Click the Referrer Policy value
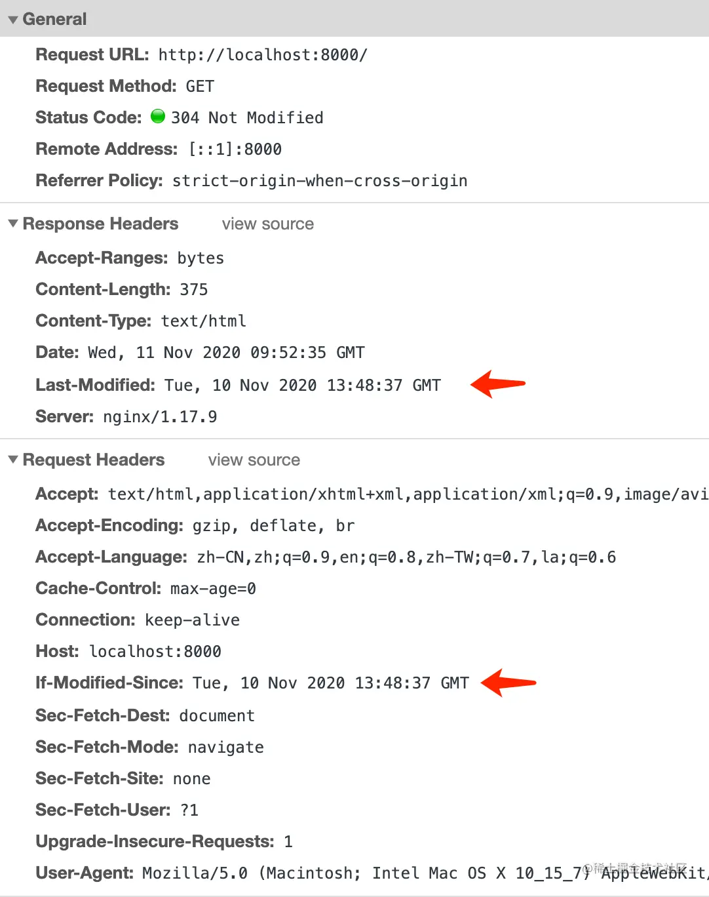709x897 pixels. 320,181
